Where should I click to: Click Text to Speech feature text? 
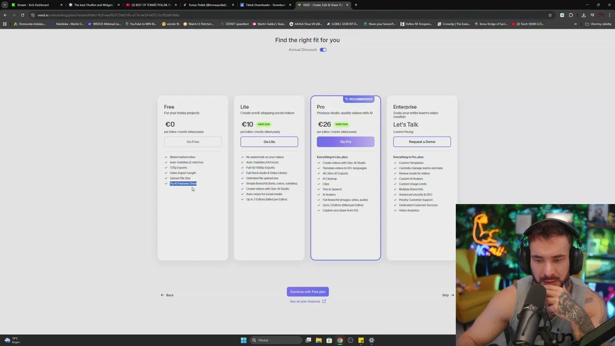pyautogui.click(x=332, y=189)
